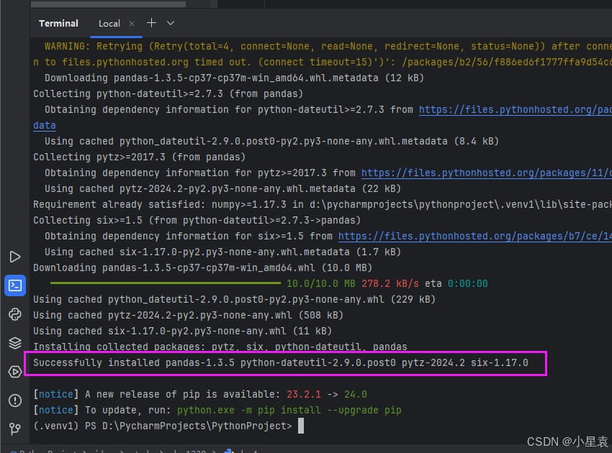The height and width of the screenshot is (453, 612).
Task: Add a new terminal tab with plus
Action: click(x=151, y=23)
